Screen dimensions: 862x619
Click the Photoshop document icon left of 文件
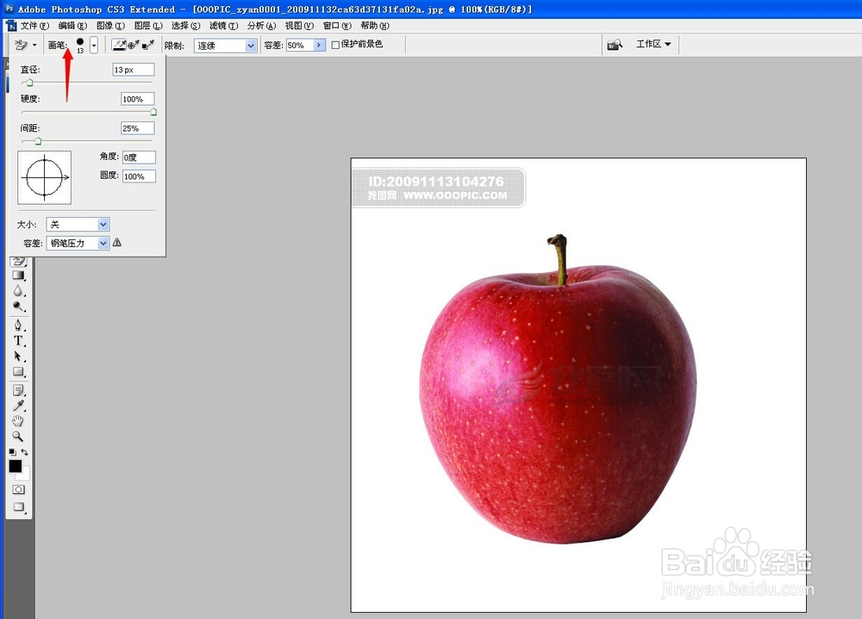pos(11,26)
